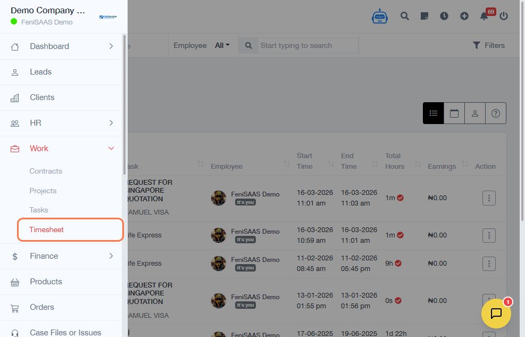Open action menu for the 9h timesheet row
This screenshot has width=525, height=337.
[x=489, y=264]
